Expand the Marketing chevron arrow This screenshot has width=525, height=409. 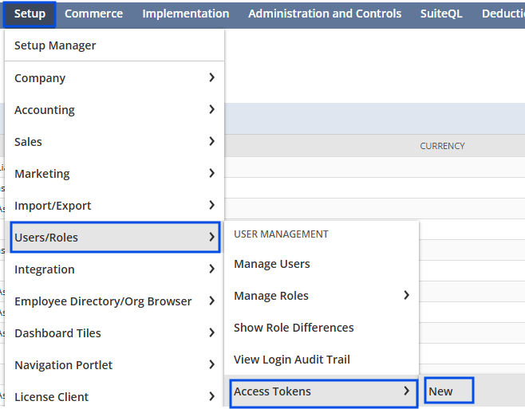pos(211,173)
